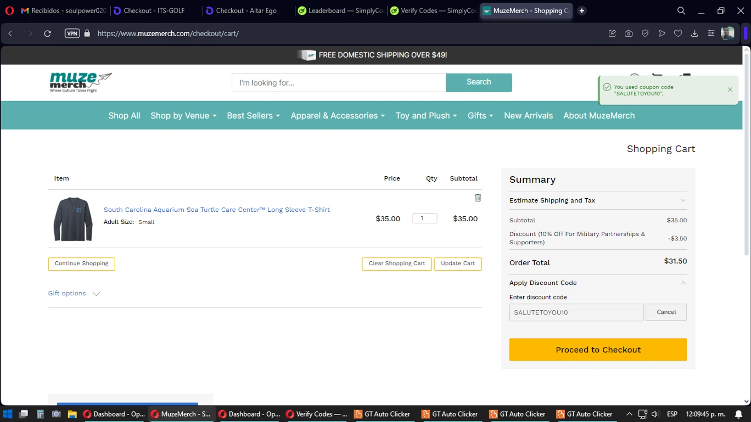Switch to Verify Codes SimplyCodes tab
Image resolution: width=751 pixels, height=422 pixels.
(x=433, y=11)
